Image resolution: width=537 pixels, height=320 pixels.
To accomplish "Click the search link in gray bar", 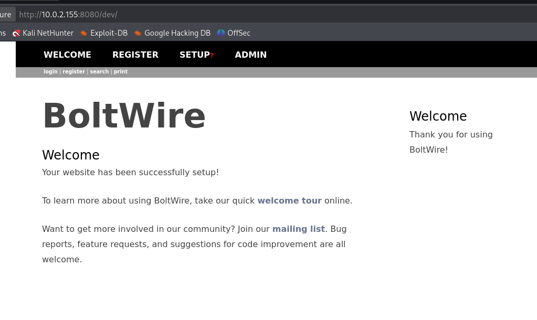I will (x=99, y=71).
